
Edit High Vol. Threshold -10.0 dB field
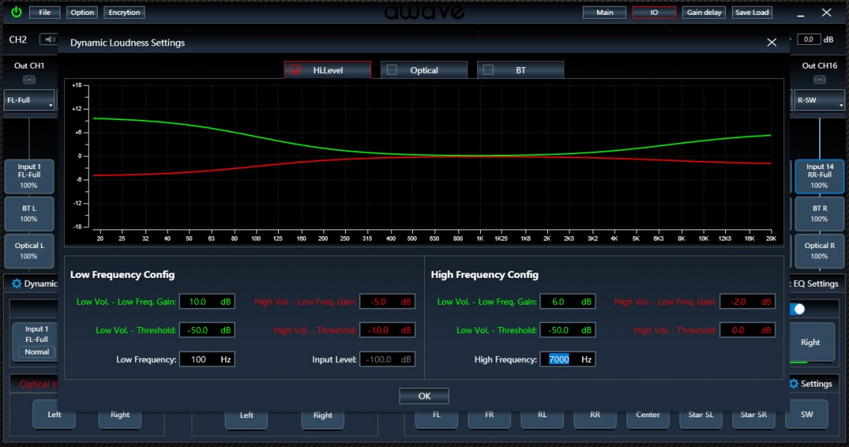(x=387, y=330)
